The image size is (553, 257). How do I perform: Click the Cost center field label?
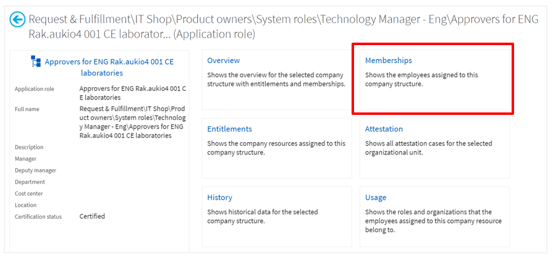point(30,193)
